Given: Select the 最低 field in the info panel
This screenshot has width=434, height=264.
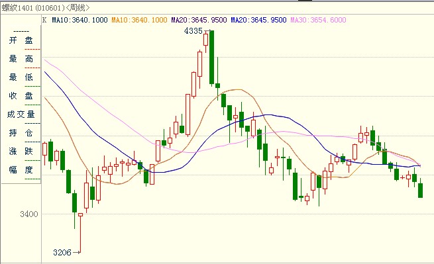Looking at the screenshot, I should click(x=21, y=77).
